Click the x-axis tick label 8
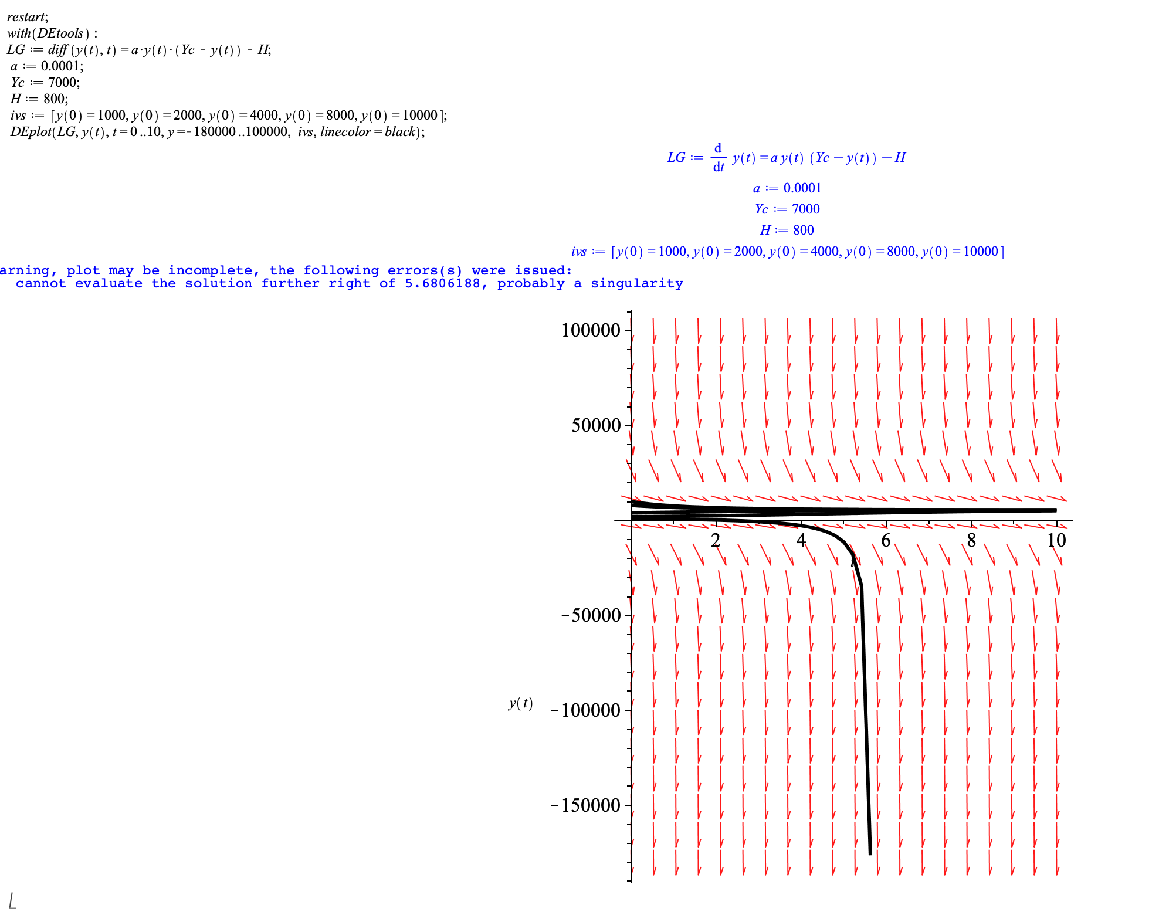 tap(971, 540)
